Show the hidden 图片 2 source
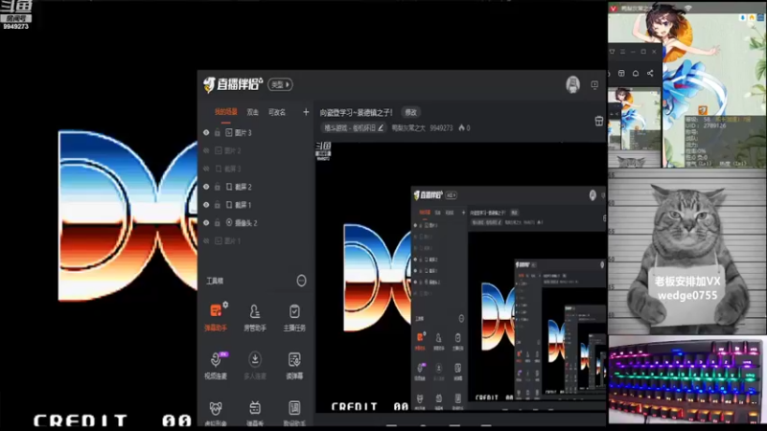This screenshot has width=767, height=431. point(206,150)
